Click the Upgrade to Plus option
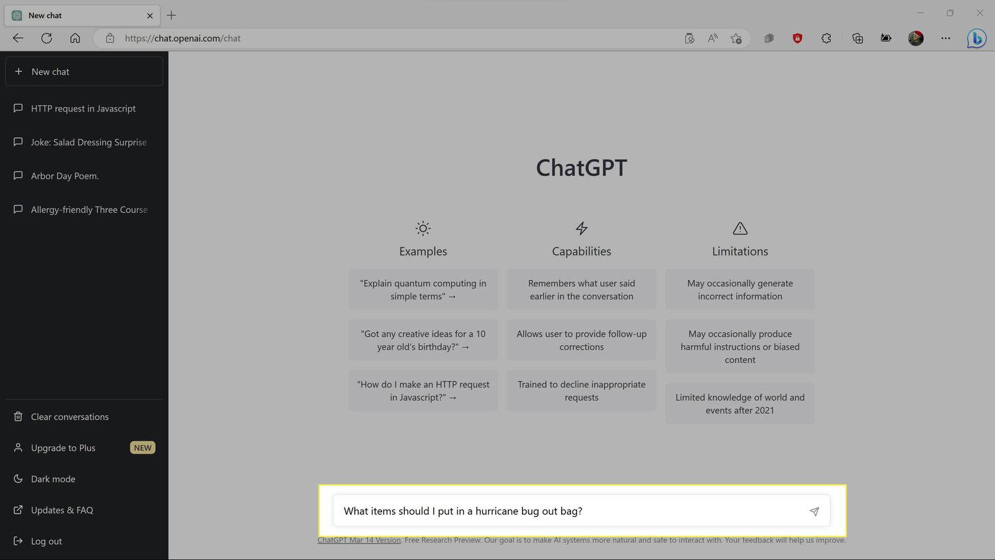 click(63, 448)
